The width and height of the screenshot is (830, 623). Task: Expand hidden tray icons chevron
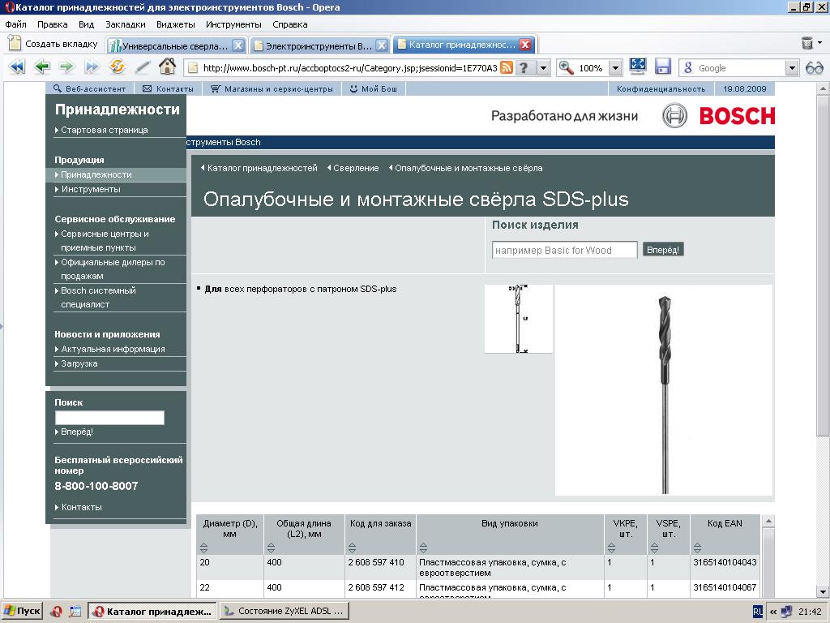[772, 612]
